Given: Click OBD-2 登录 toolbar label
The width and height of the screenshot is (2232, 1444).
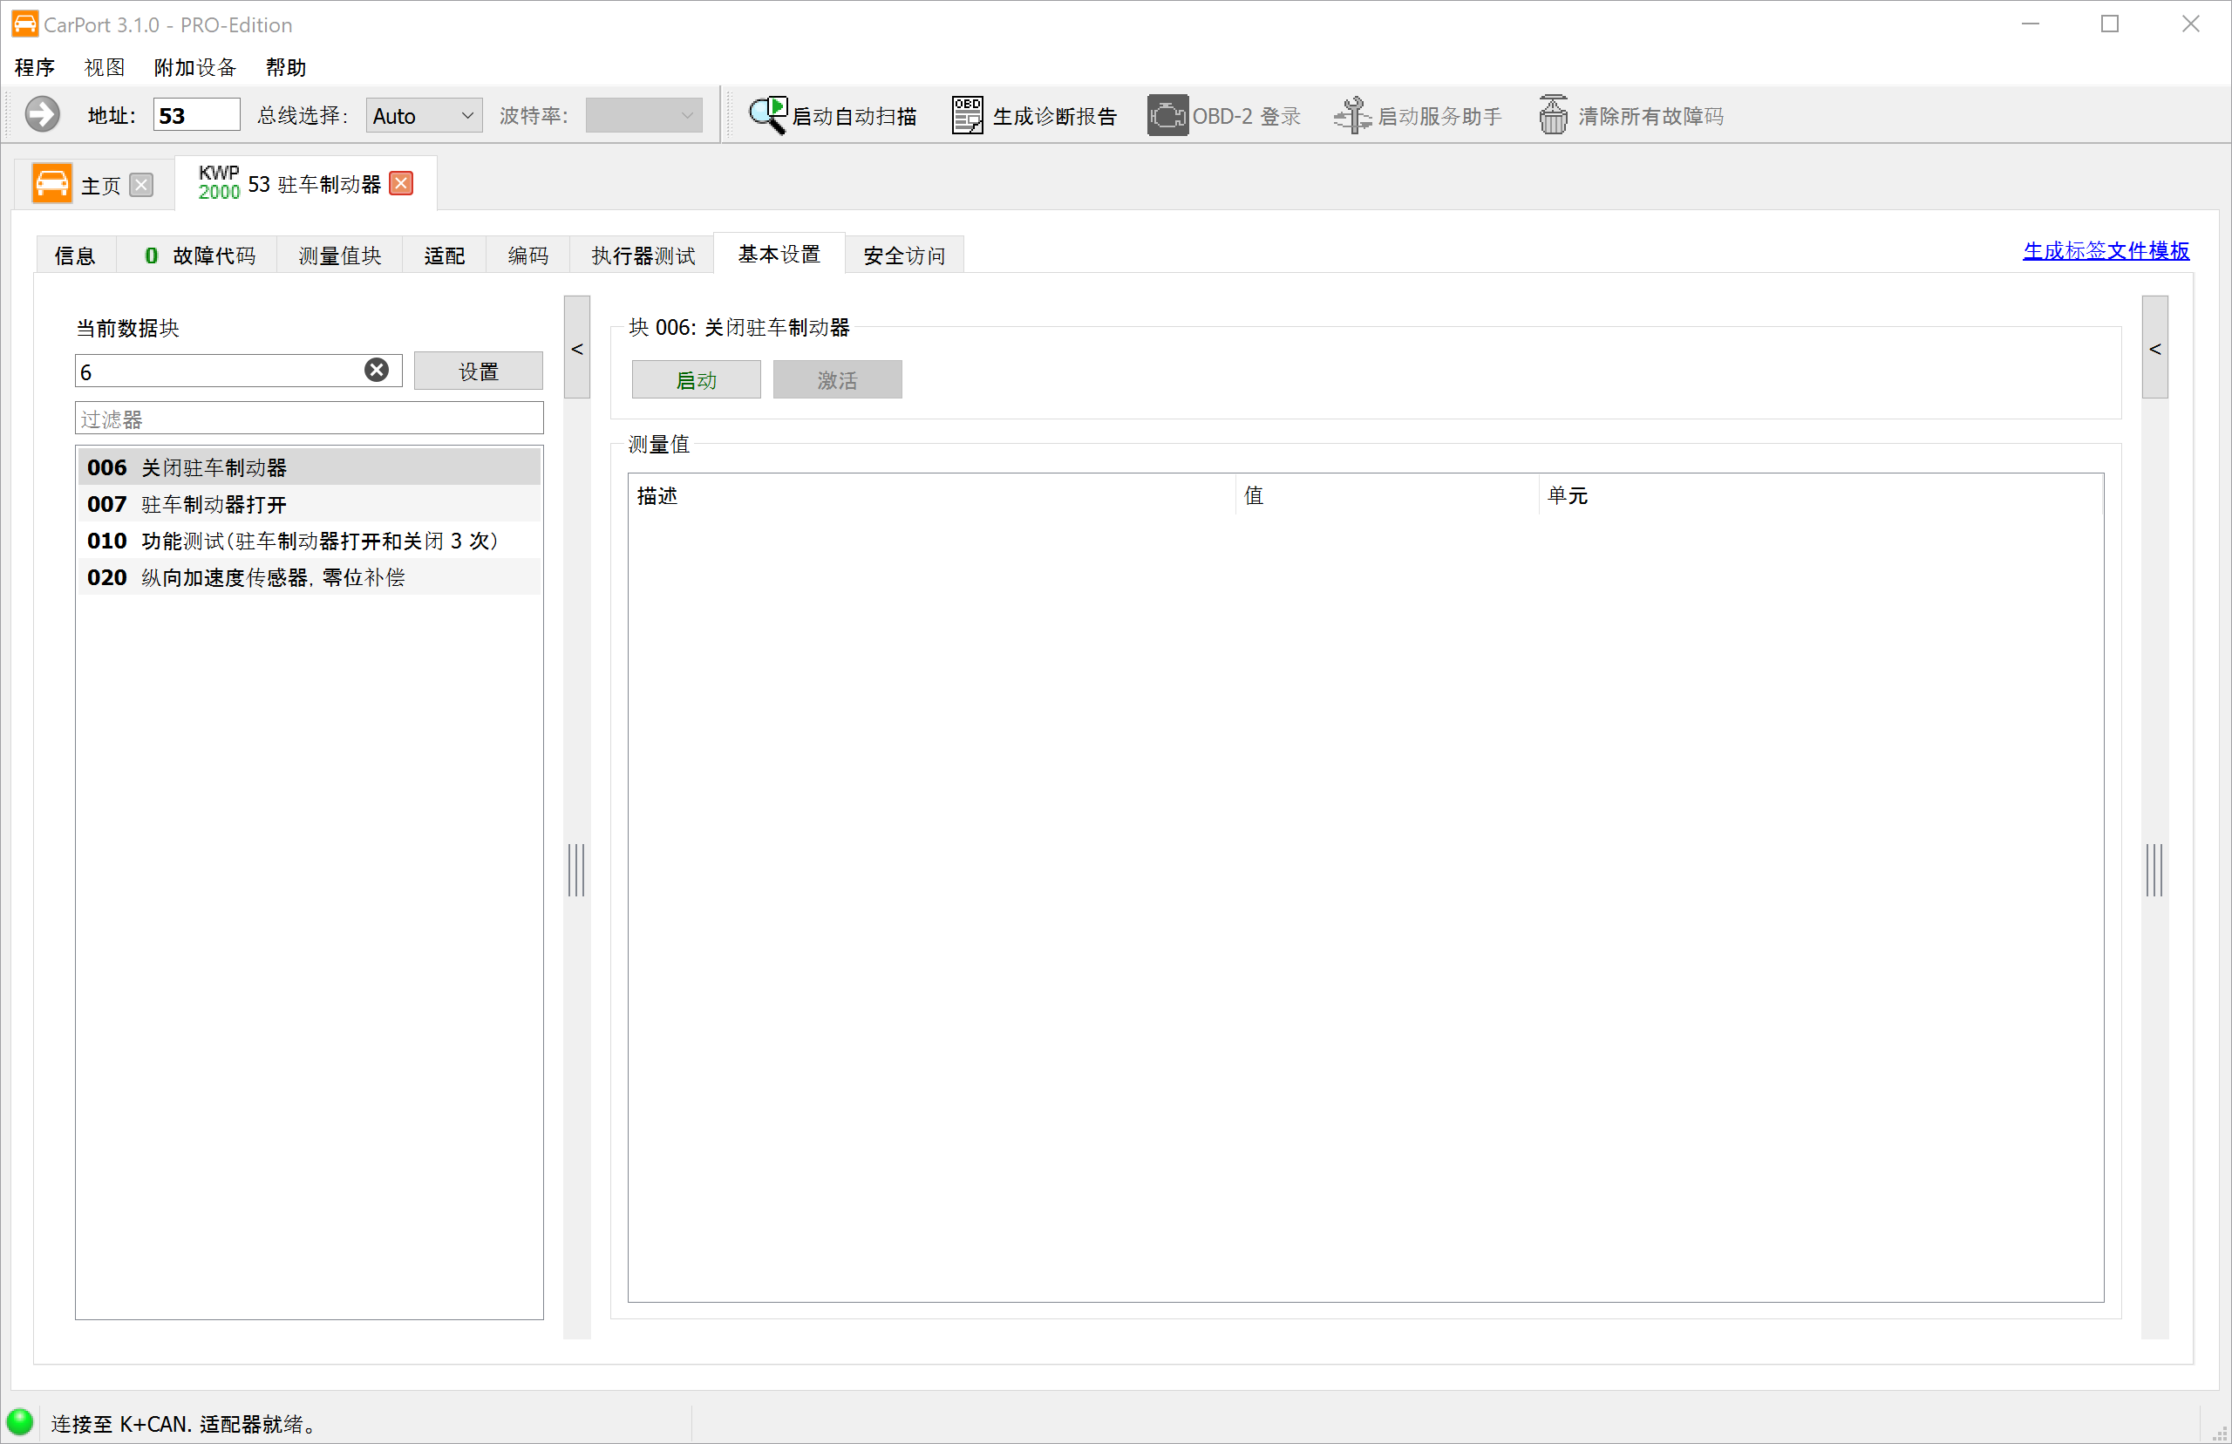Looking at the screenshot, I should [1246, 116].
